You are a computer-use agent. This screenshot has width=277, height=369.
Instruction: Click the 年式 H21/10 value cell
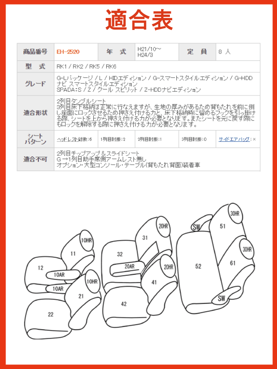tap(157, 52)
